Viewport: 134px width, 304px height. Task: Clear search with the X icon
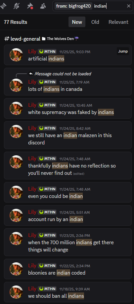(x=129, y=6)
